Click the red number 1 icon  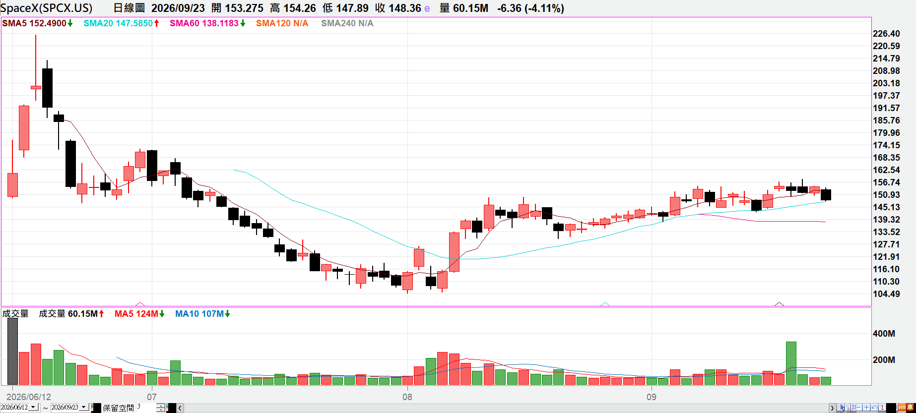pyautogui.click(x=882, y=407)
